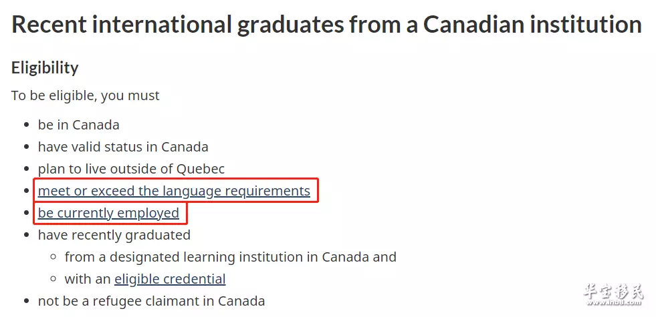Open the language requirements link
Viewport: 656px width, 317px height.
(174, 191)
